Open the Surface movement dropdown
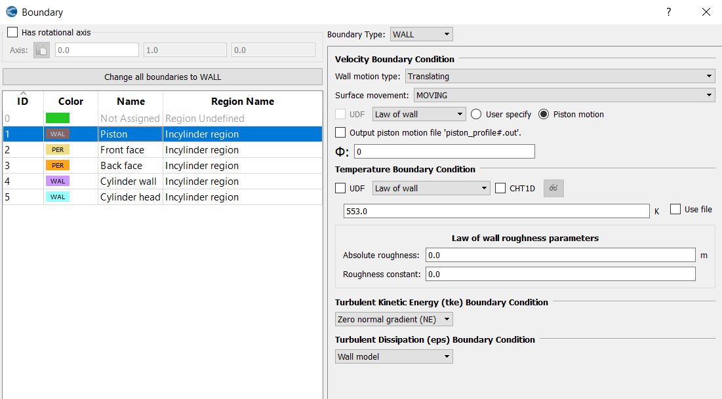Image resolution: width=722 pixels, height=399 pixels. [x=564, y=95]
